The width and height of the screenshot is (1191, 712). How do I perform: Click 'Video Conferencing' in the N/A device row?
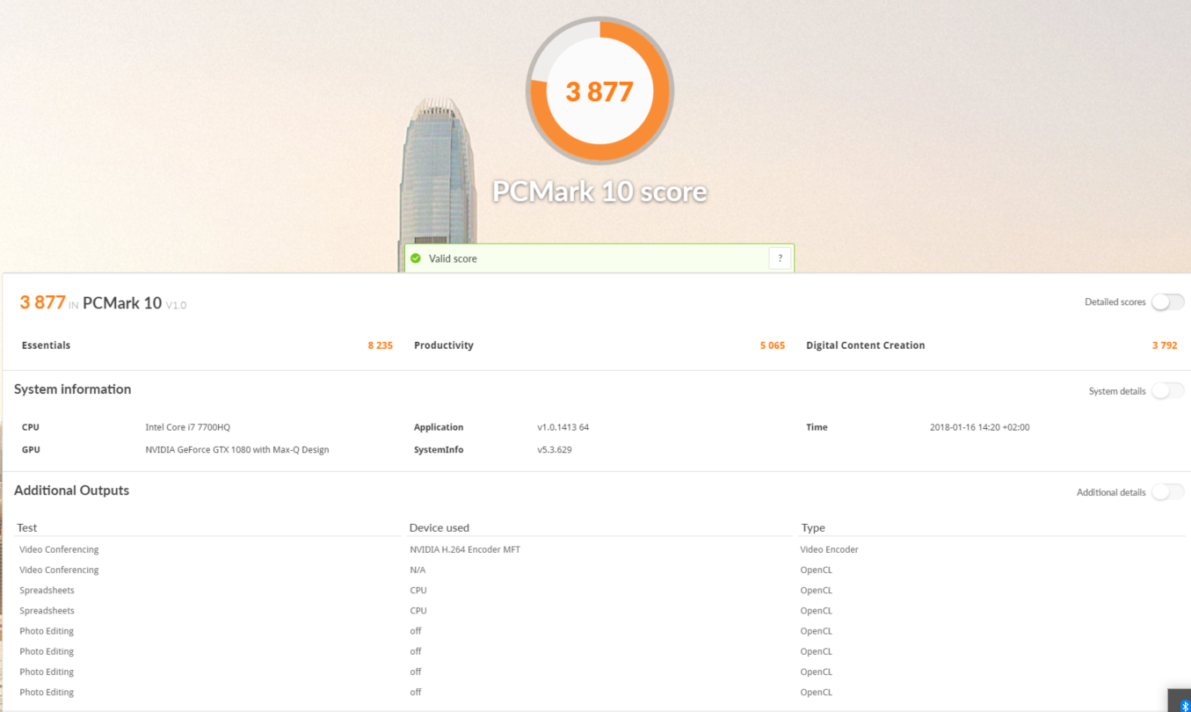[59, 570]
